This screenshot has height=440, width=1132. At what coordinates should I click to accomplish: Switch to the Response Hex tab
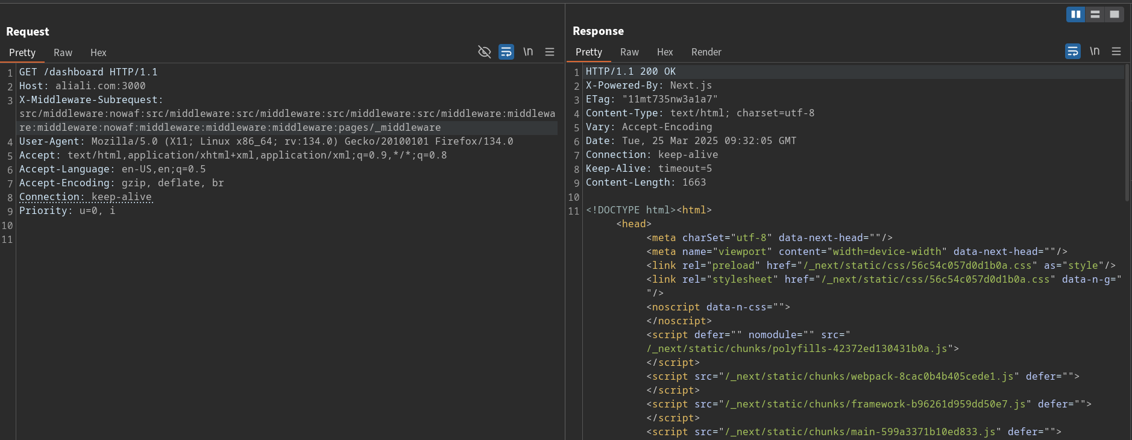(665, 52)
